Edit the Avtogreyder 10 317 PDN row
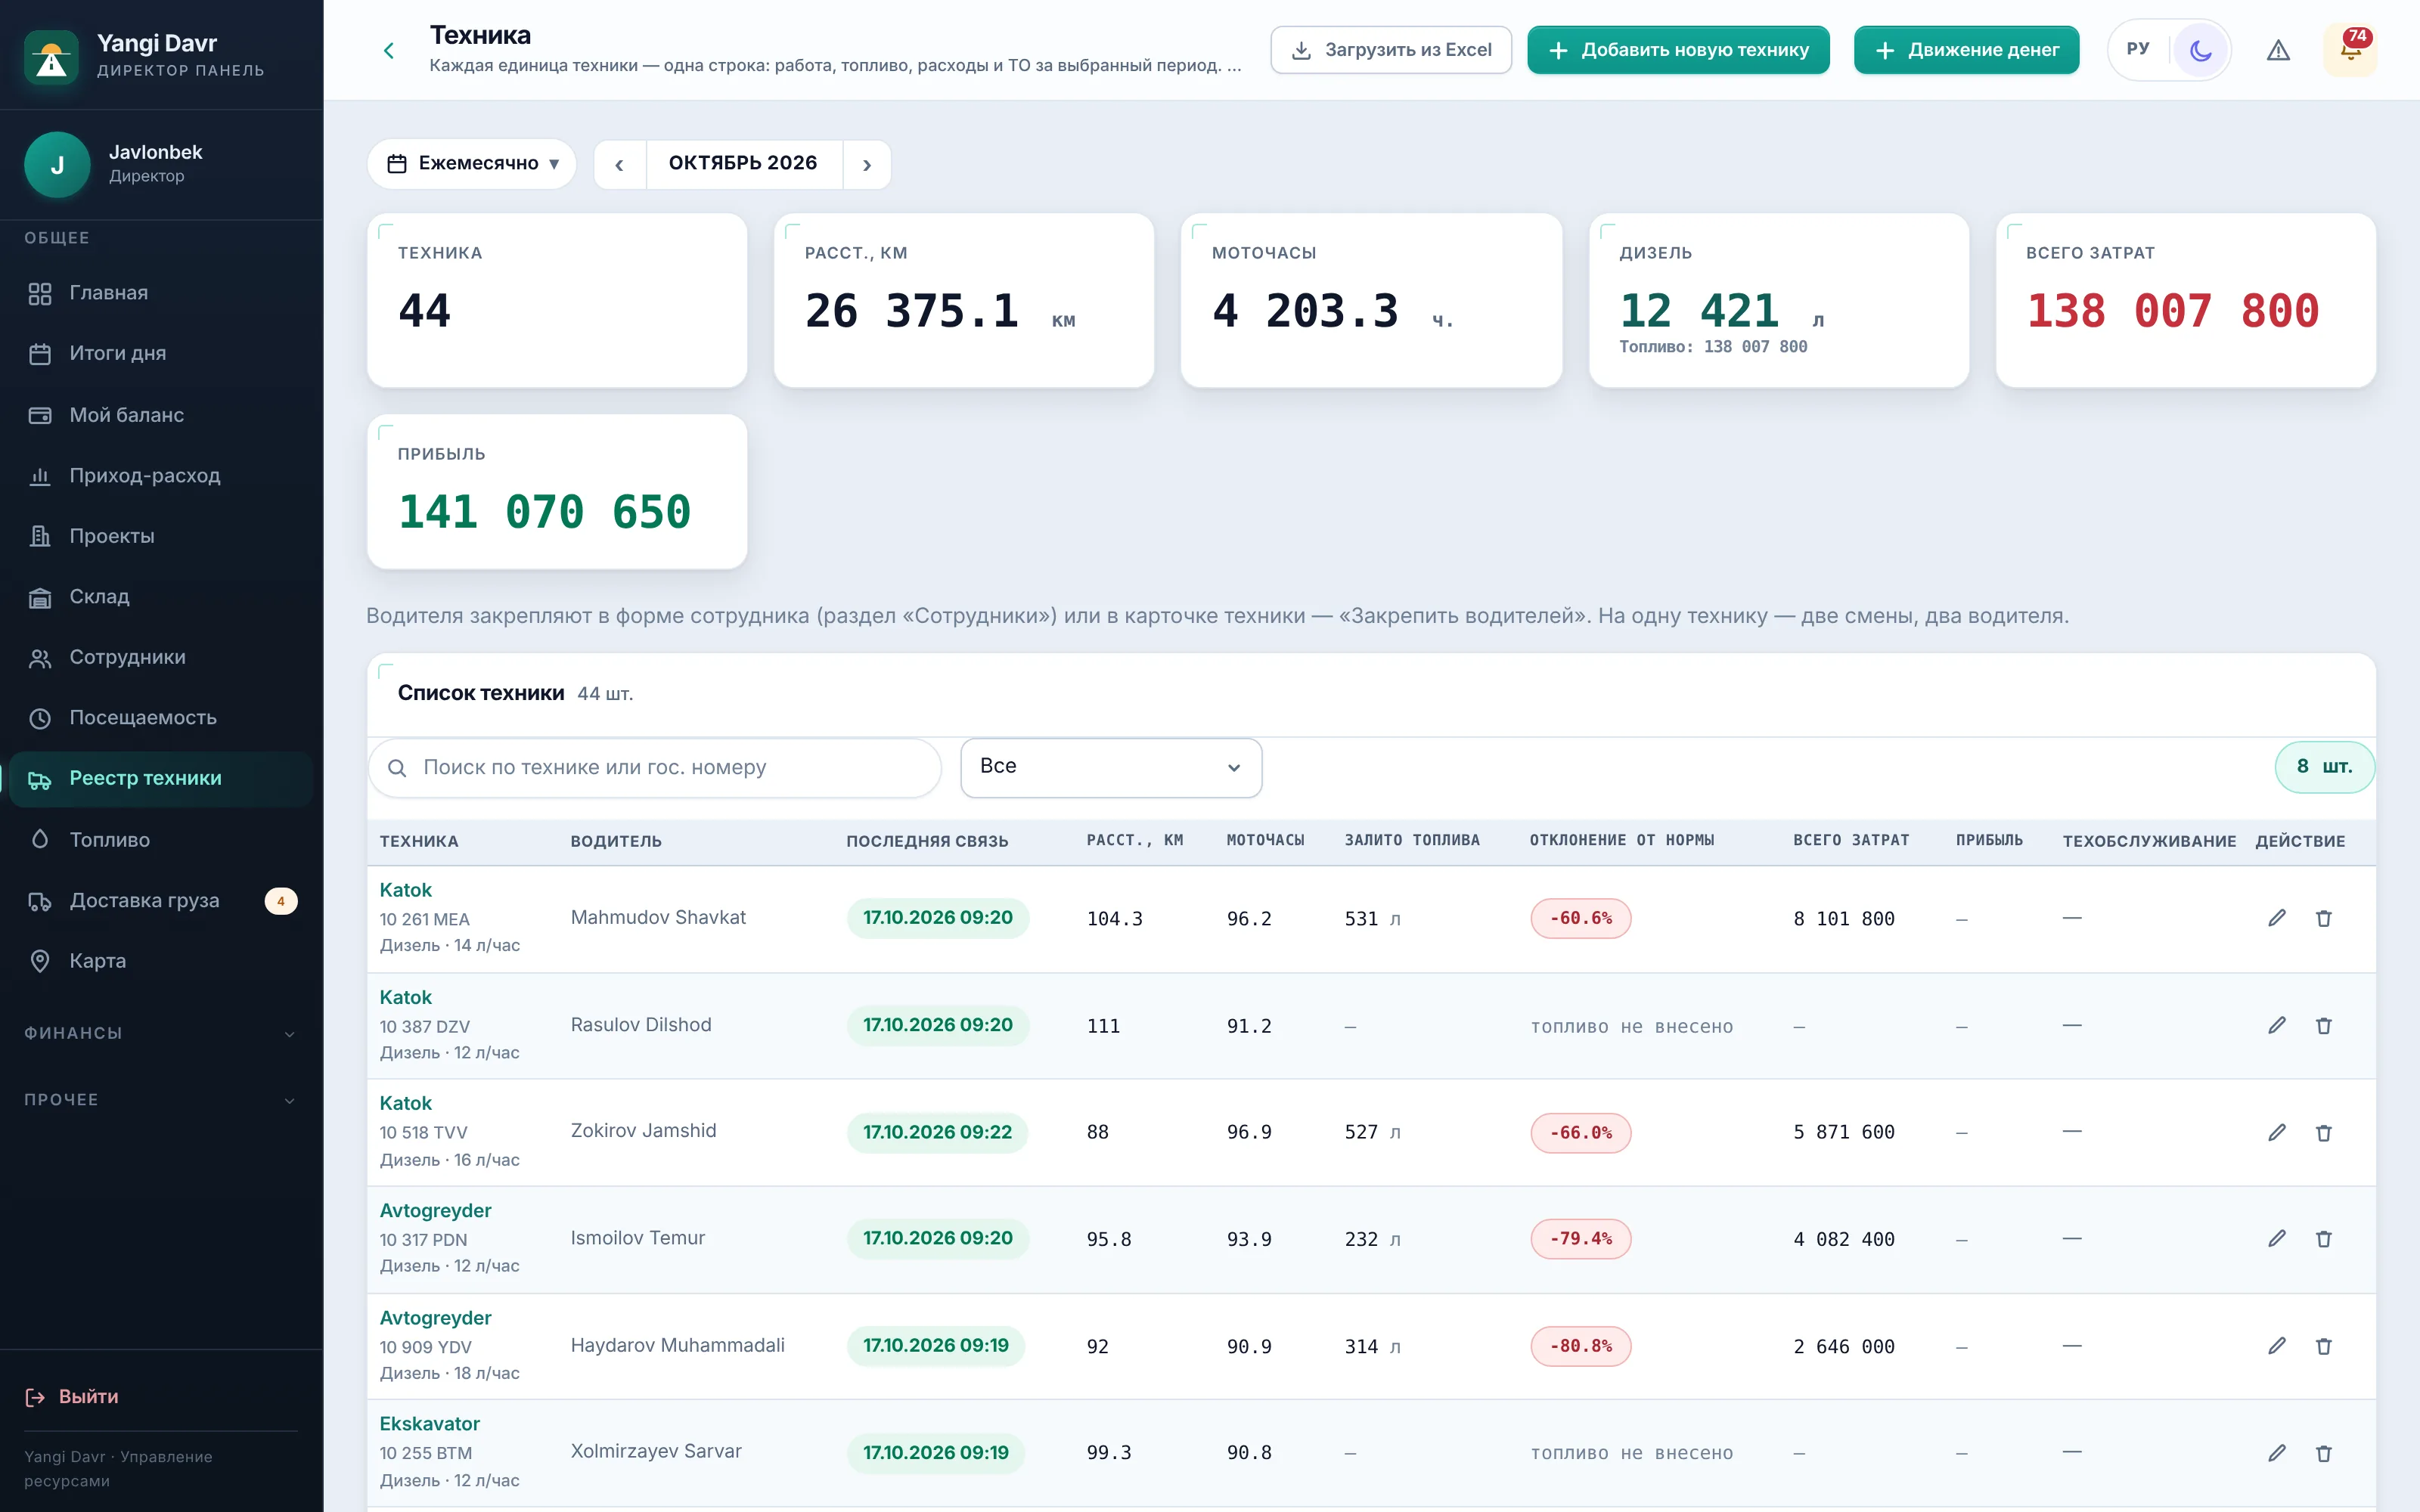The height and width of the screenshot is (1512, 2420). coord(2277,1238)
